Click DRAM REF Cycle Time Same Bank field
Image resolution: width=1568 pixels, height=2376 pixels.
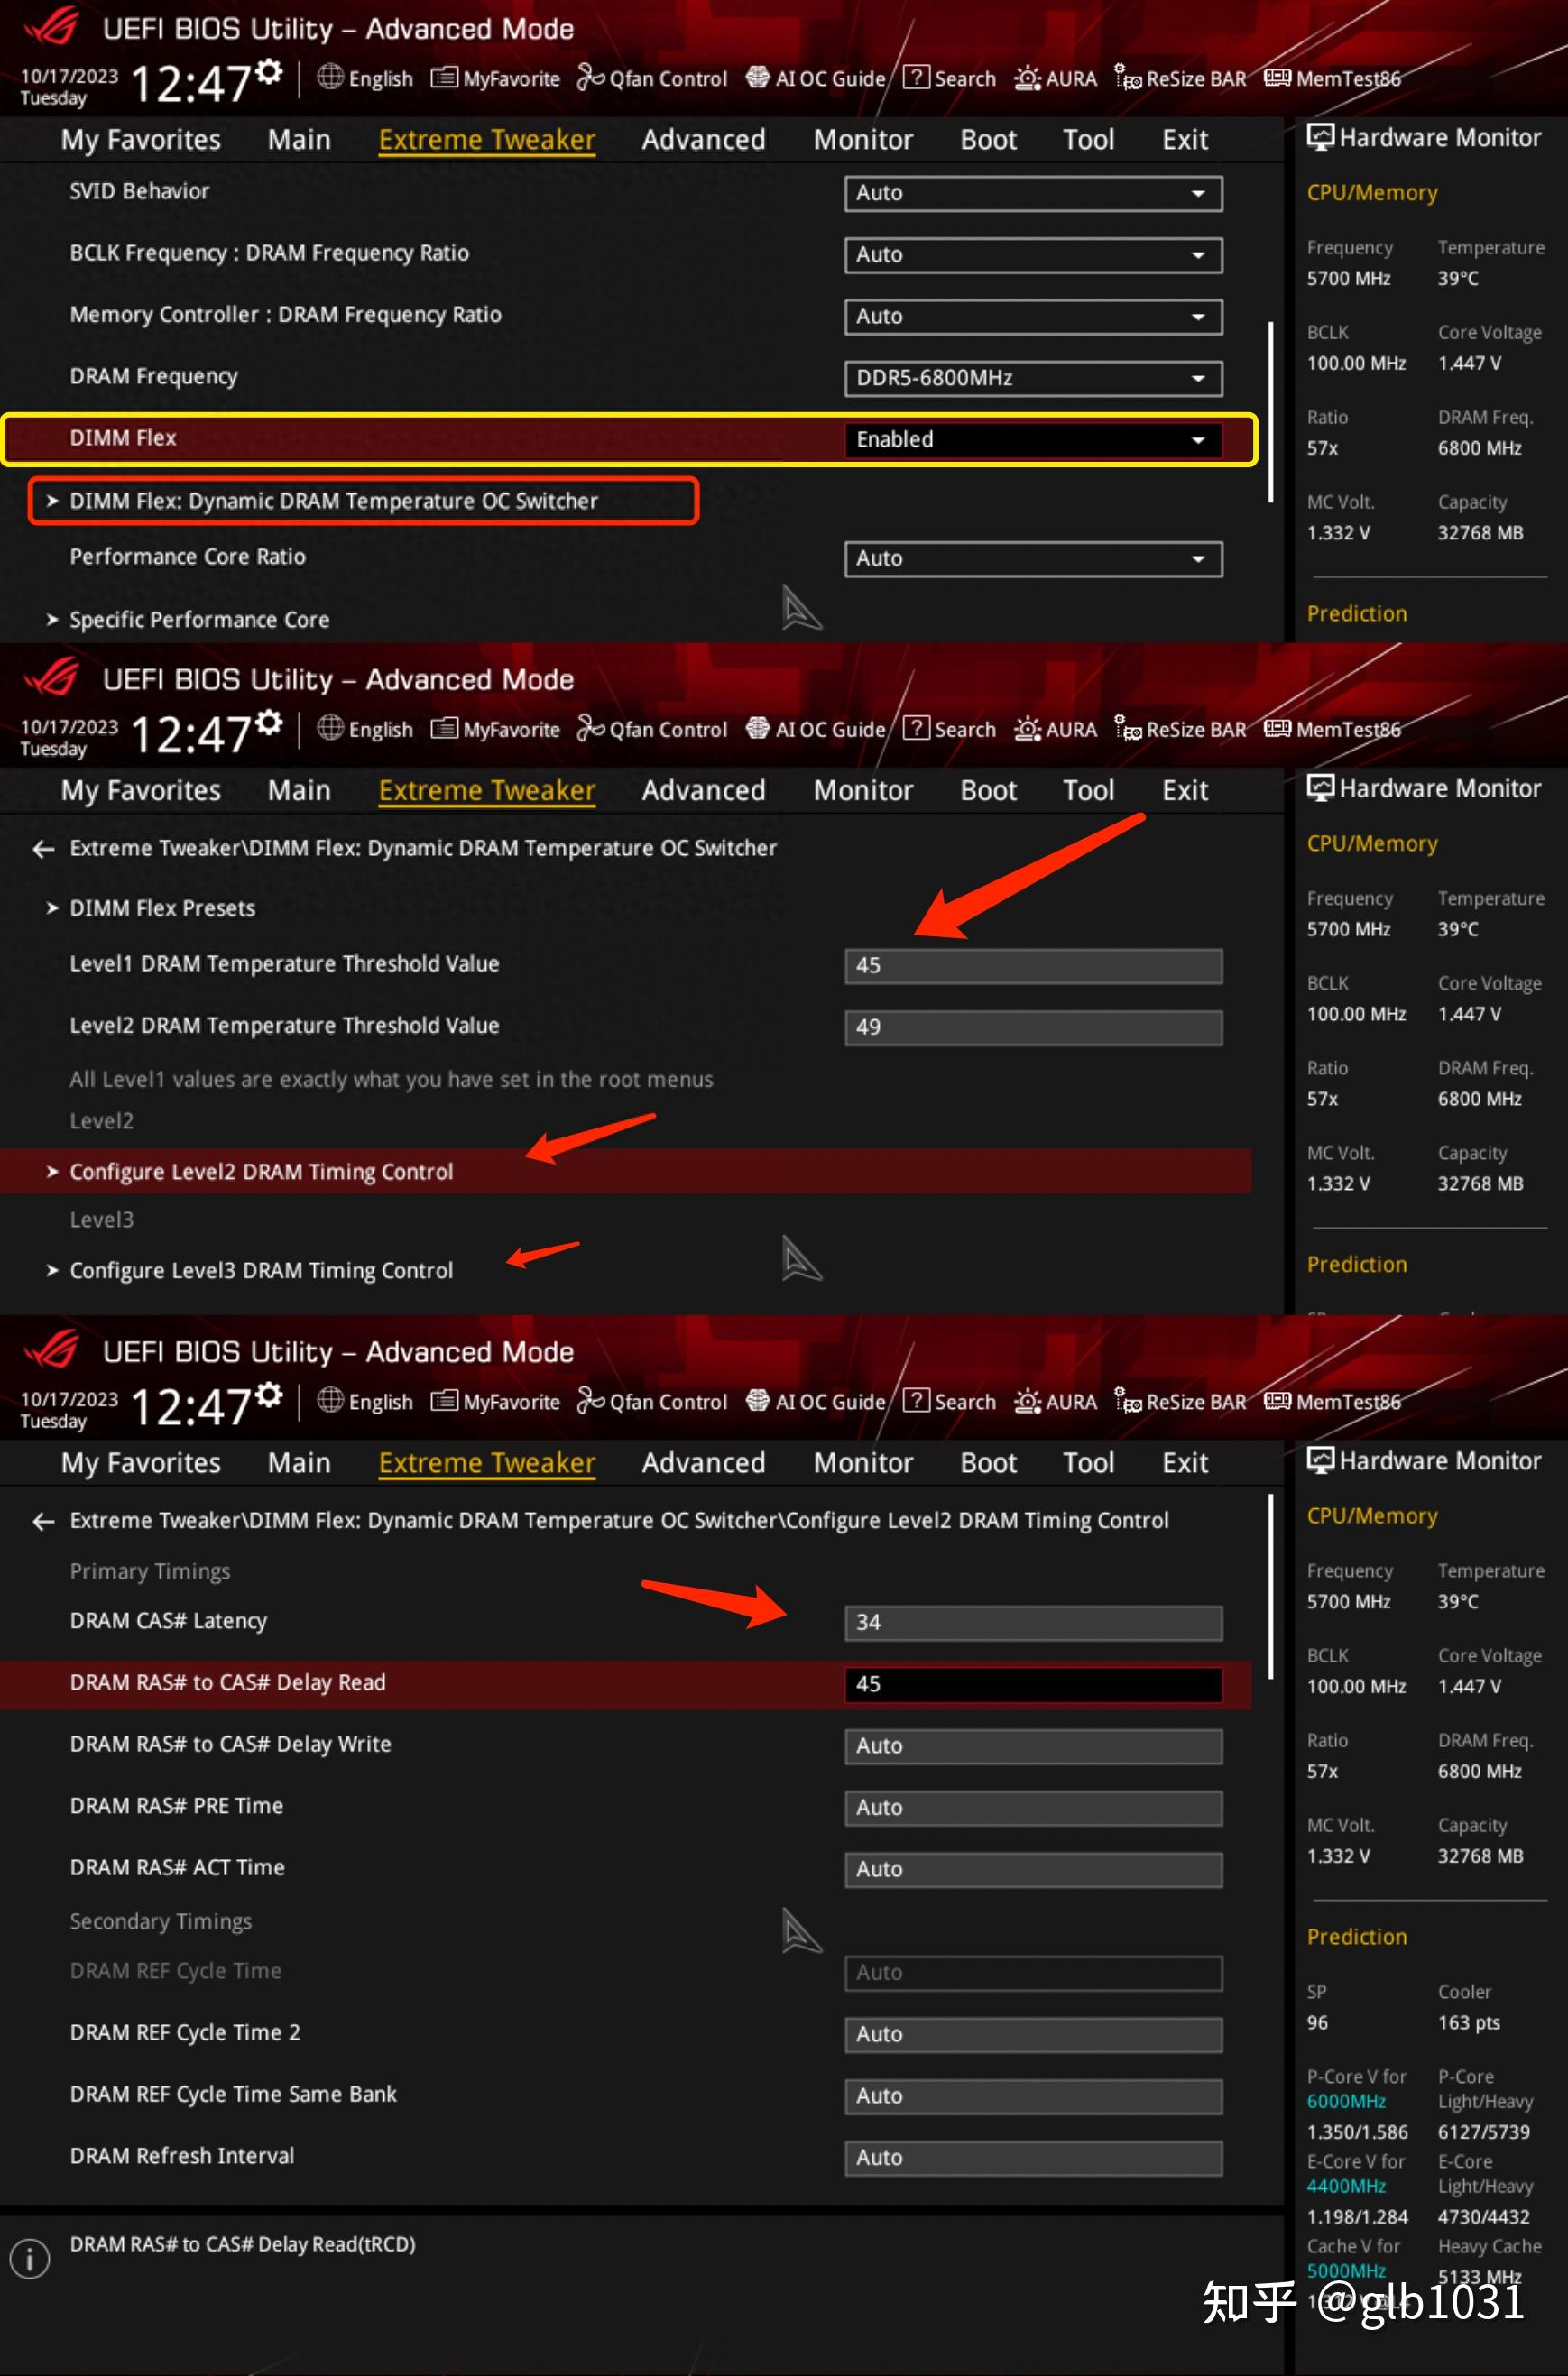coord(1033,2097)
